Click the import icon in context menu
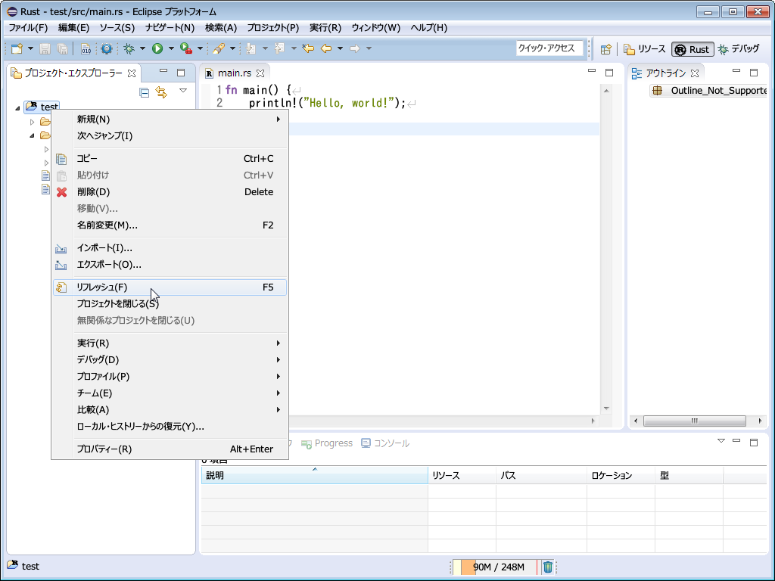The height and width of the screenshot is (581, 775). (x=61, y=248)
